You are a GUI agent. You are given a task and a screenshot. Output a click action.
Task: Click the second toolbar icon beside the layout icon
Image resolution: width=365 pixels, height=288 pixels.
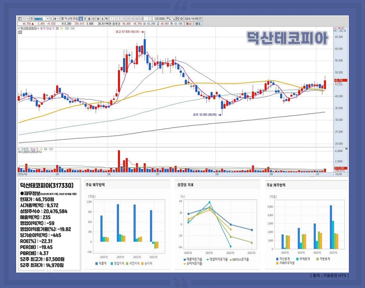(24, 18)
